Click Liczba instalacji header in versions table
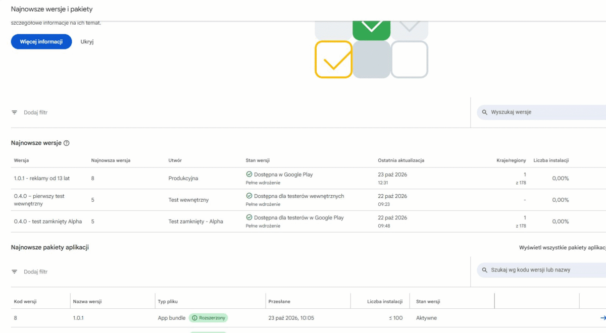606x333 pixels. (551, 160)
